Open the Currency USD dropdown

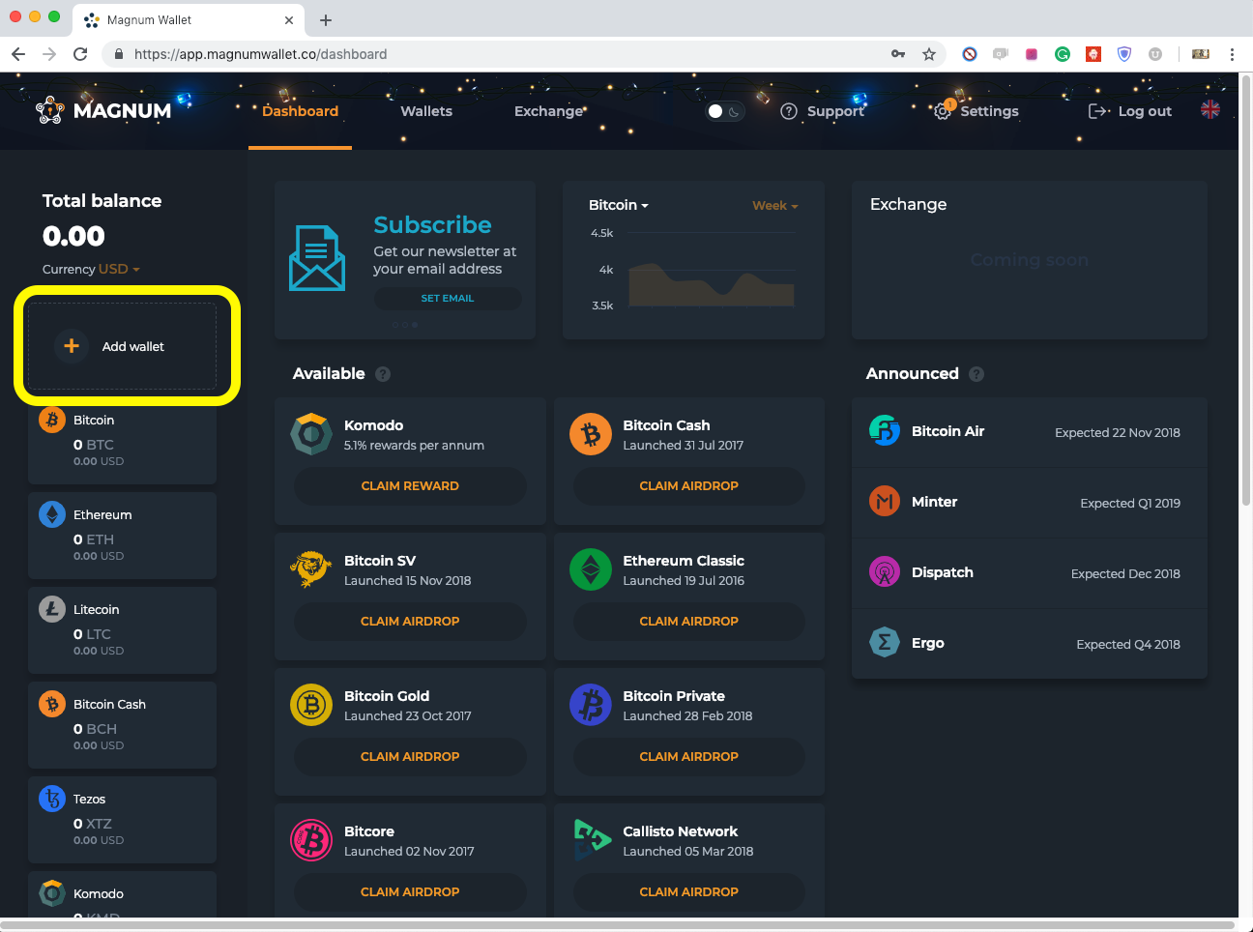click(119, 269)
